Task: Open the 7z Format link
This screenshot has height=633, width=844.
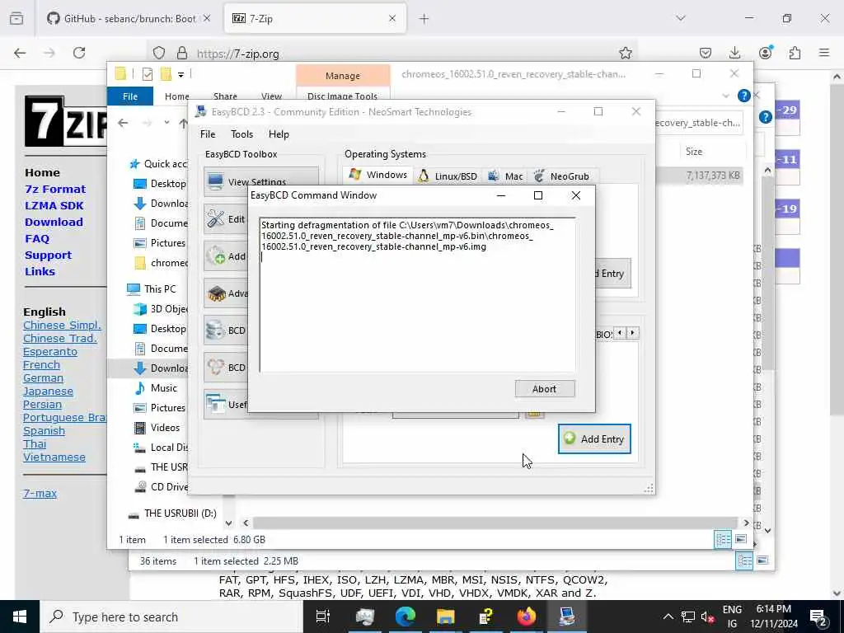Action: (55, 189)
